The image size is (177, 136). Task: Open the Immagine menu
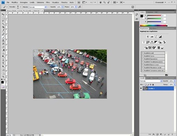pos(24,2)
